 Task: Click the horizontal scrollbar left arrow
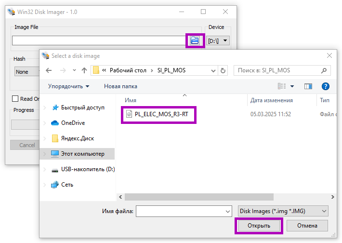click(x=120, y=197)
